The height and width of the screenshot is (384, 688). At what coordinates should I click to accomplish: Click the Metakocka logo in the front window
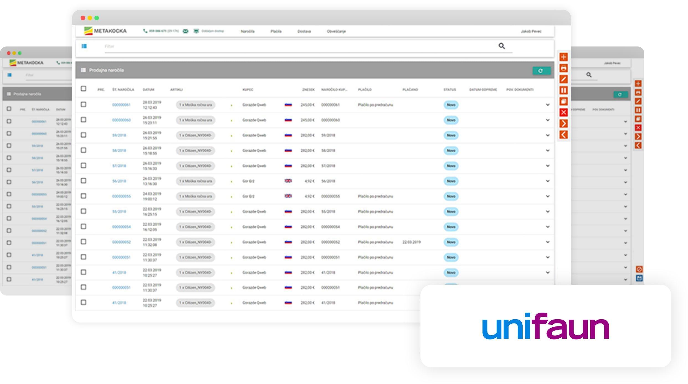pos(105,31)
